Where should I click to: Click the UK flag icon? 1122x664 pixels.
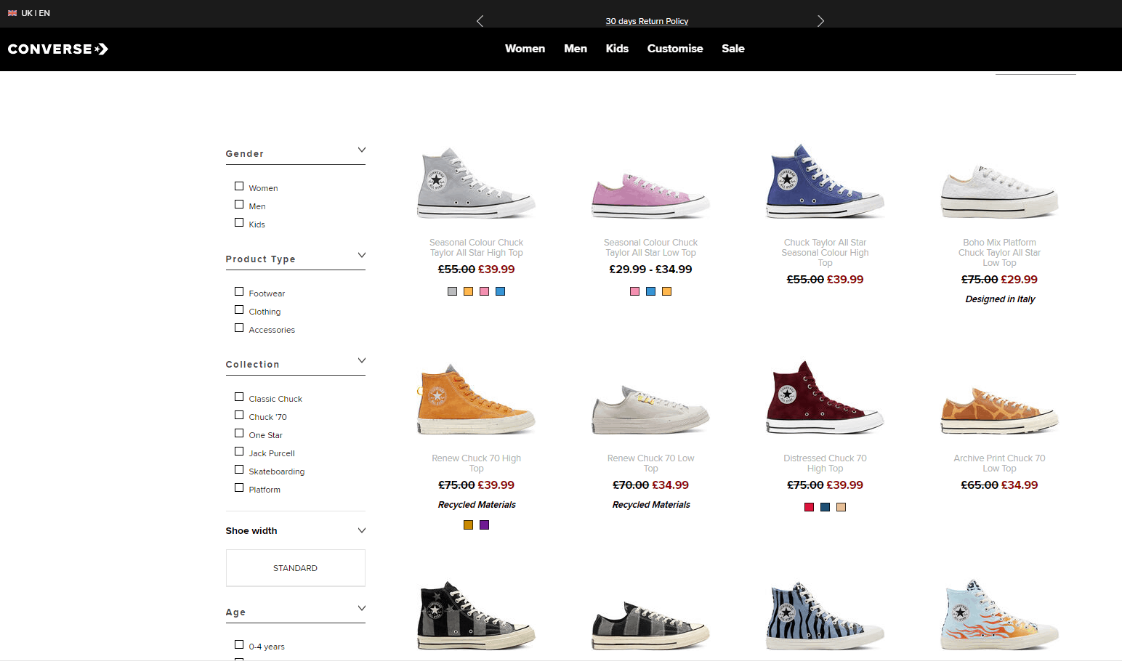point(12,13)
